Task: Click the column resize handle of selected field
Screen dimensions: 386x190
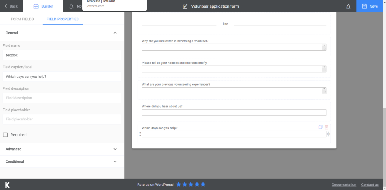Action: 329,134
